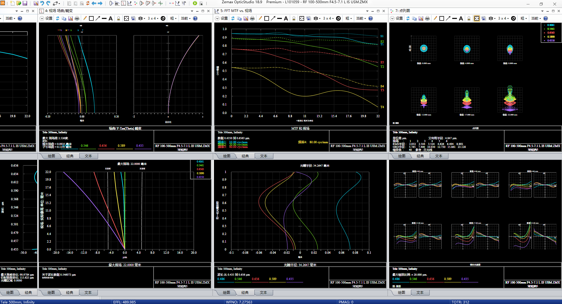Open help in the spot diagram window toolbar
562x304 pixels.
pos(546,18)
